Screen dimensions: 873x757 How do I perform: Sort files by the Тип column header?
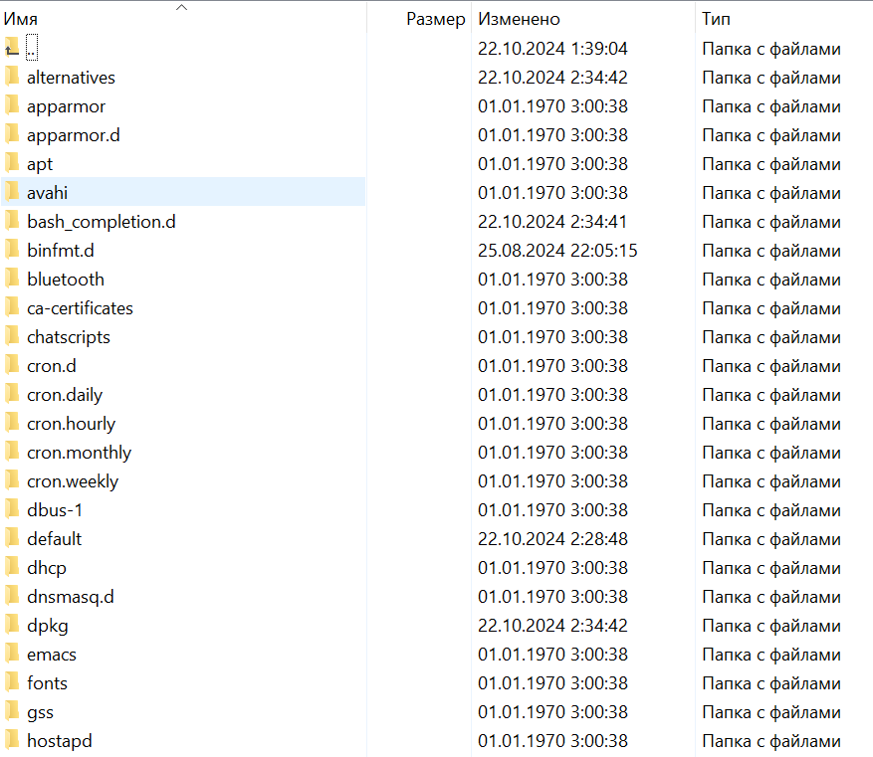pos(716,19)
